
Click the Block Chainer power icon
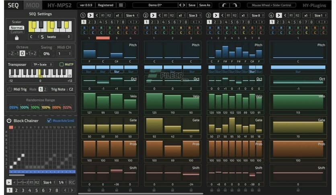[x=9, y=121]
